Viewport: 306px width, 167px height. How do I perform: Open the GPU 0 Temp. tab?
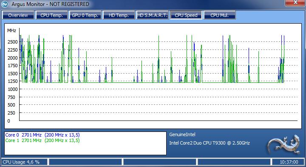(x=85, y=15)
